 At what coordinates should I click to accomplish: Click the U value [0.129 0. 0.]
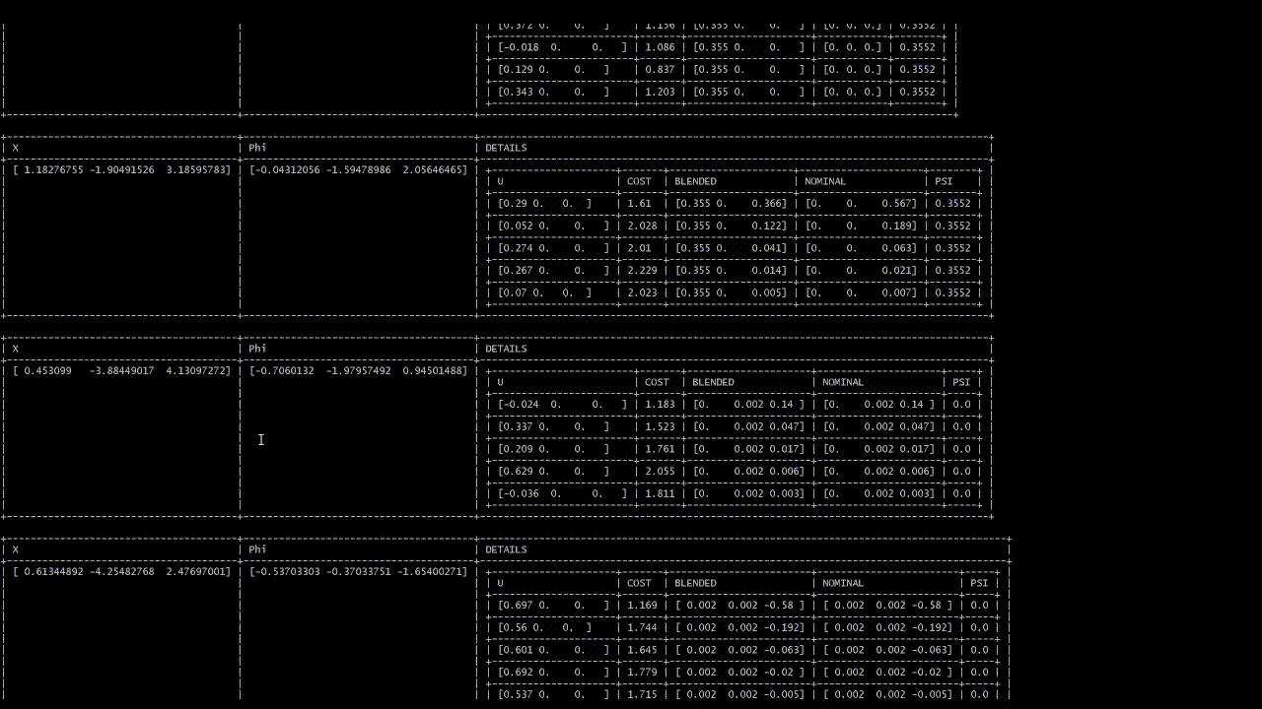point(553,69)
